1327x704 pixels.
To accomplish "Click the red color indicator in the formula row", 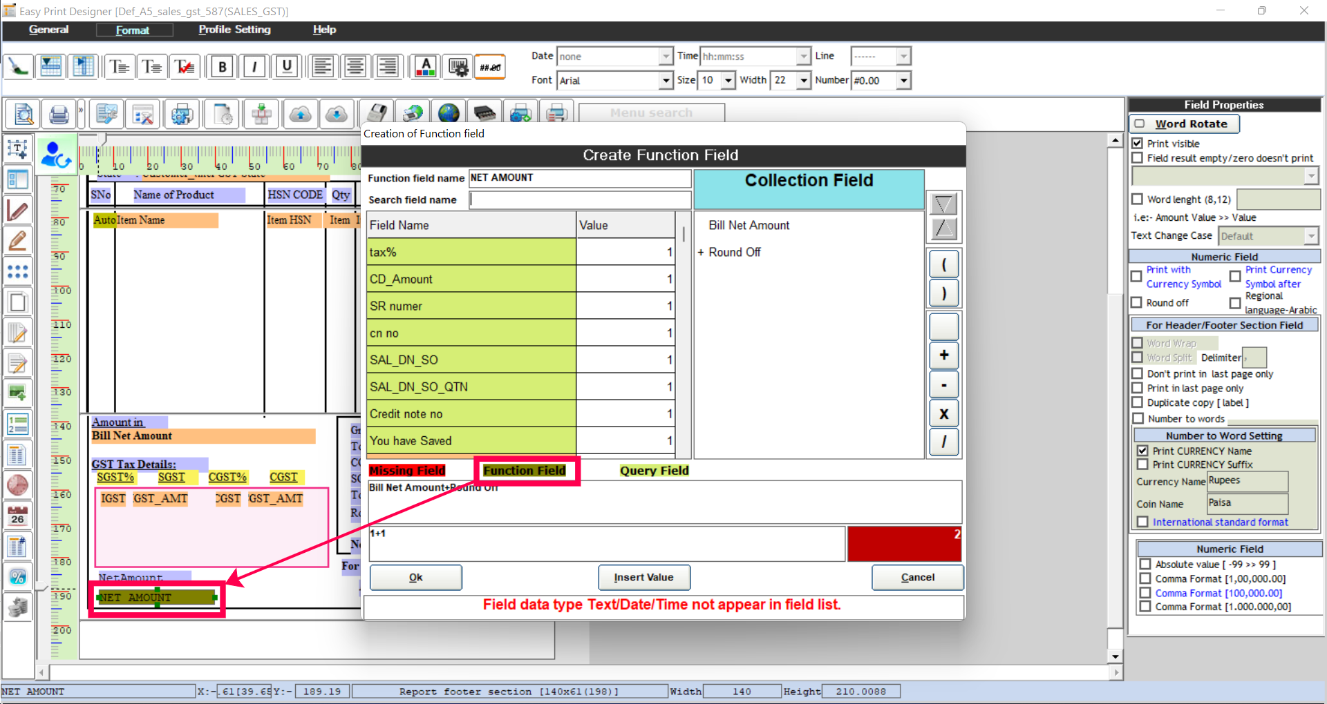I will pyautogui.click(x=904, y=544).
